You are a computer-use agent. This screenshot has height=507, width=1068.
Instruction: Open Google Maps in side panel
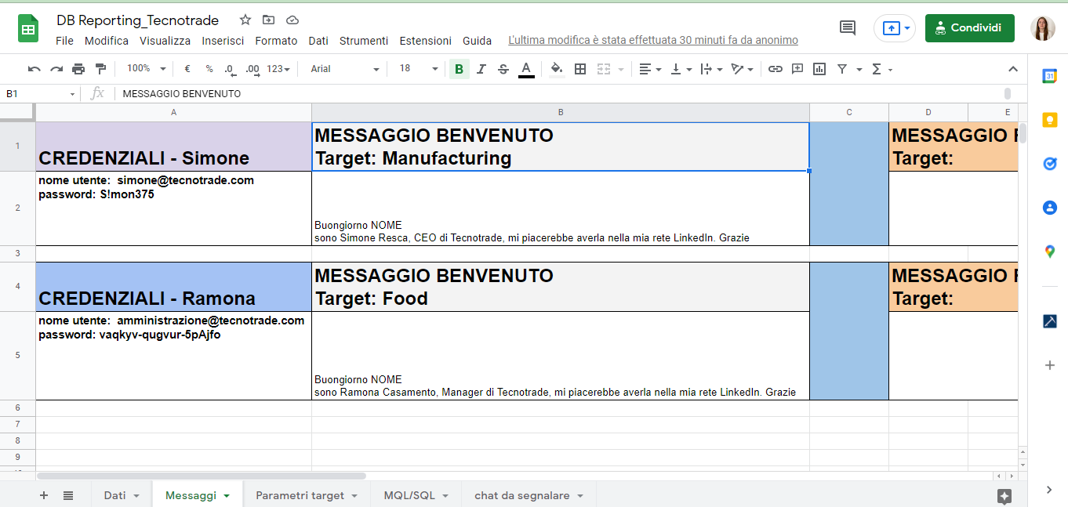tap(1049, 252)
